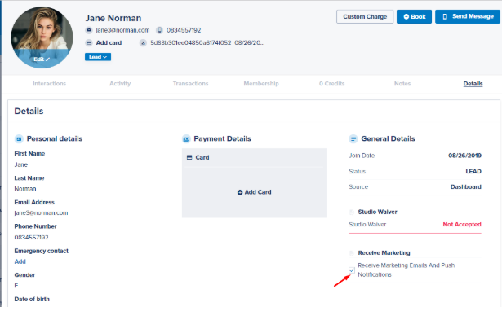502x311 pixels.
Task: Click Last Name value Norman
Action: [25, 189]
